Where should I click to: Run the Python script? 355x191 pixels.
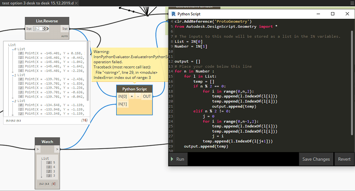[x=177, y=159]
